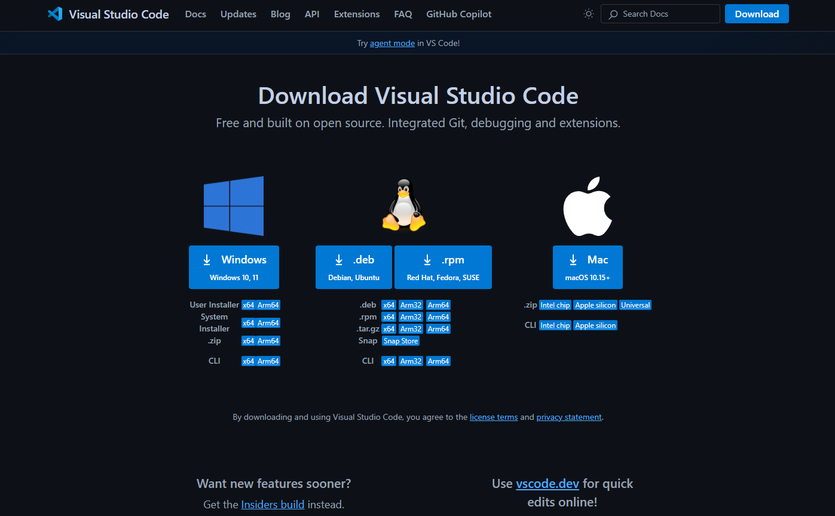The height and width of the screenshot is (516, 835).
Task: Download Mac macOS 10.15+ build
Action: [x=588, y=267]
